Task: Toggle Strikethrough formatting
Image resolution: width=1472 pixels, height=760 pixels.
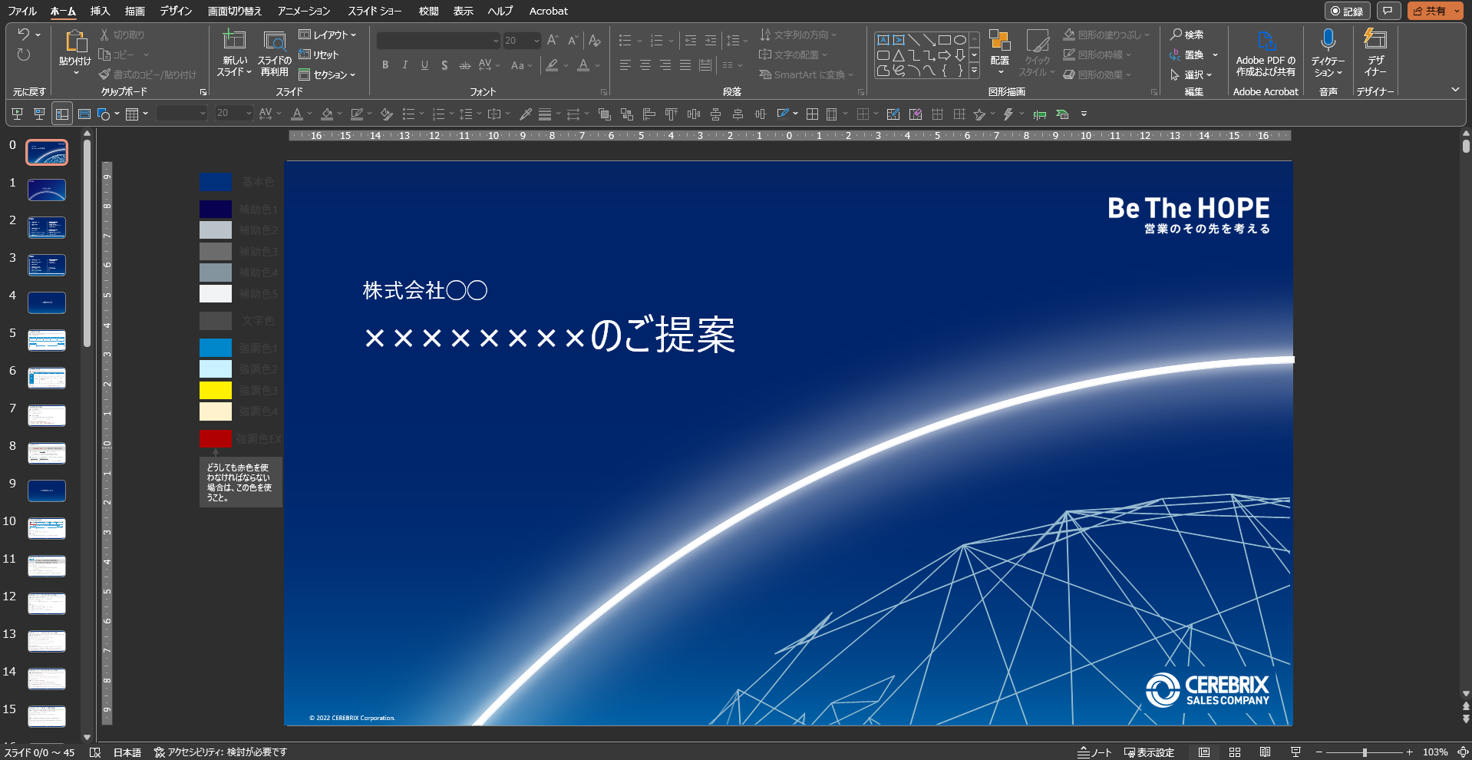Action: click(464, 65)
